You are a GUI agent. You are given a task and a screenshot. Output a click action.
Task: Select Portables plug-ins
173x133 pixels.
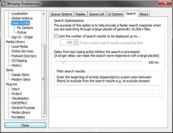tap(18, 117)
